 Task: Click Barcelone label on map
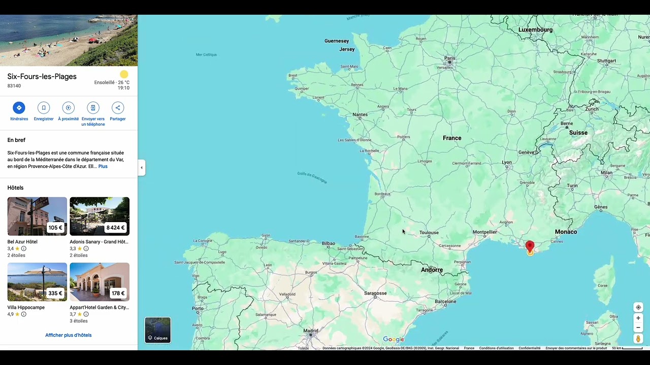coord(445,302)
